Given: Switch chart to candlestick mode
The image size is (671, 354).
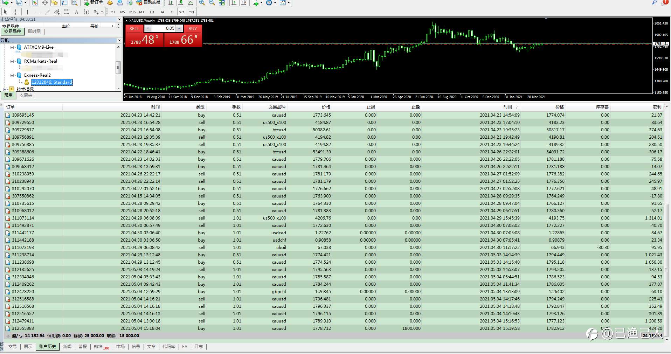Looking at the screenshot, I should pyautogui.click(x=181, y=3).
